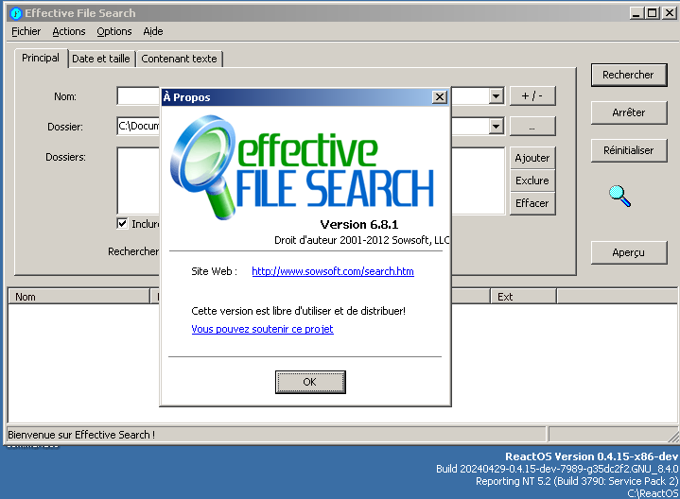
Task: Click the Nom column header in results
Action: pyautogui.click(x=78, y=297)
